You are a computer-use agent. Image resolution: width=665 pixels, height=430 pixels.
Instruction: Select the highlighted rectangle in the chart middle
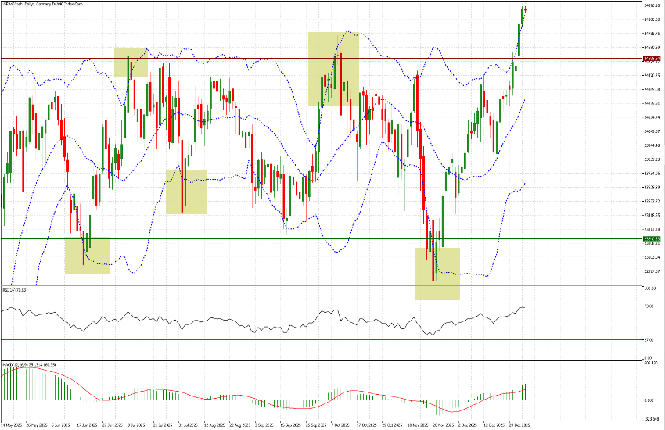185,192
